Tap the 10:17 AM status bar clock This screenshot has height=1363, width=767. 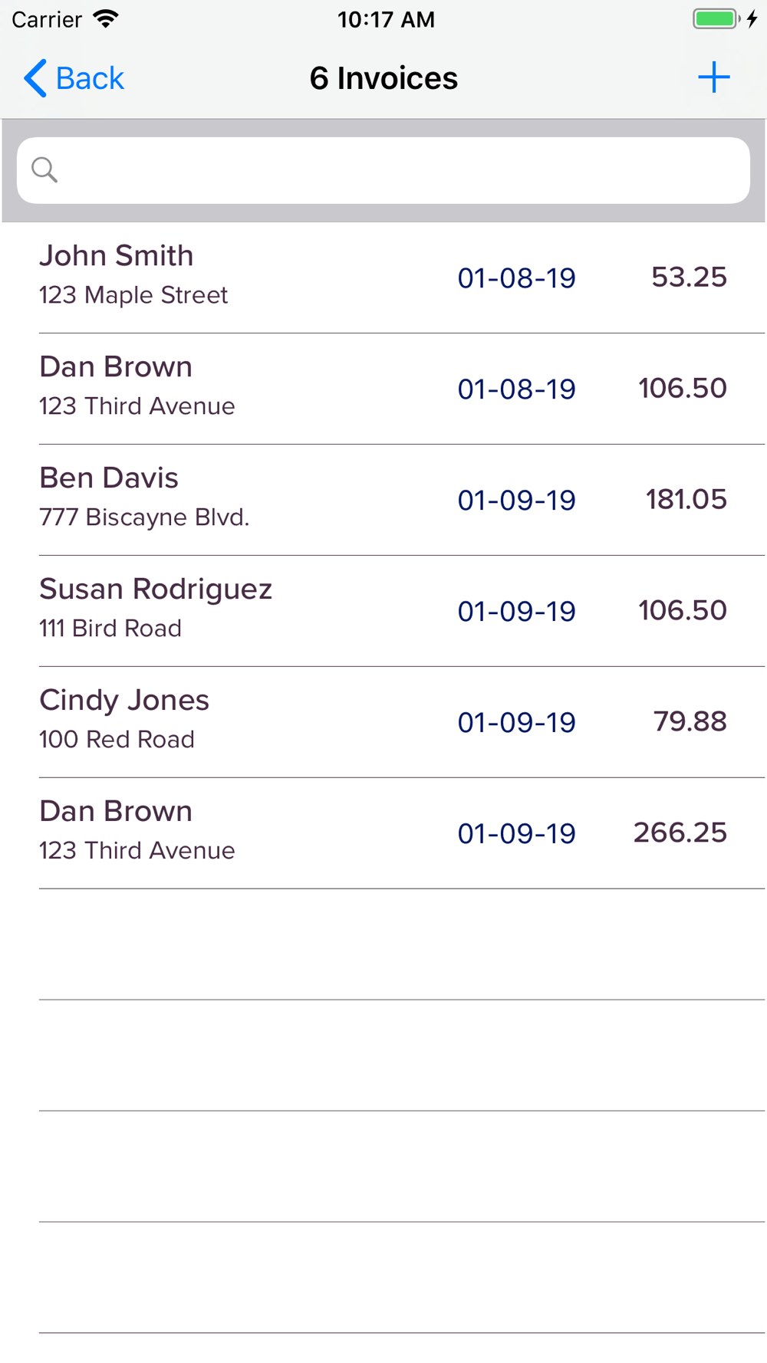pos(386,19)
